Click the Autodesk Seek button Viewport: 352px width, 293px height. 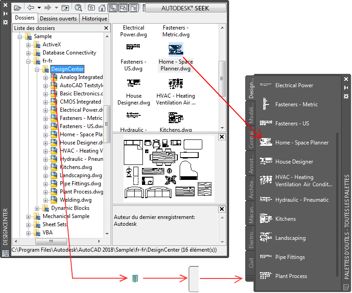tap(186, 8)
